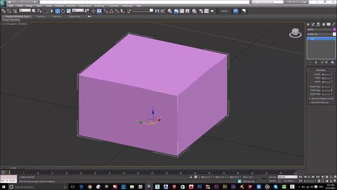Screen dimensions: 337x190
Task: Select the Box entry in modifier stack
Action: [321, 39]
